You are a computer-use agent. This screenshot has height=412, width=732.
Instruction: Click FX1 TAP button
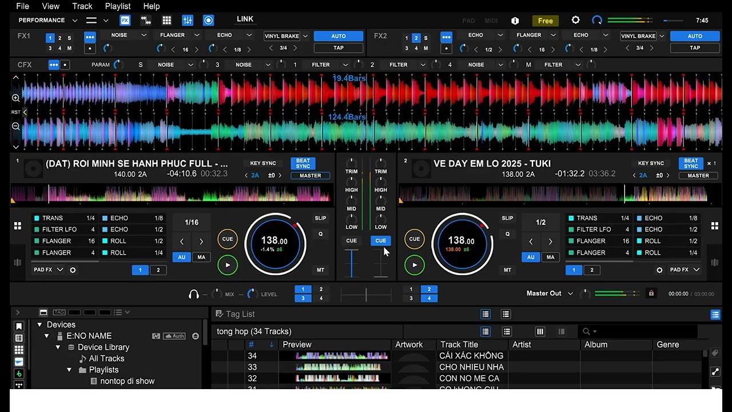[x=339, y=47]
